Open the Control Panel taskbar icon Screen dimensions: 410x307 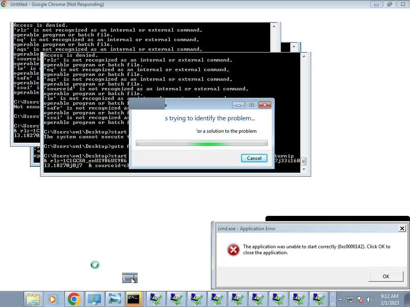94,299
